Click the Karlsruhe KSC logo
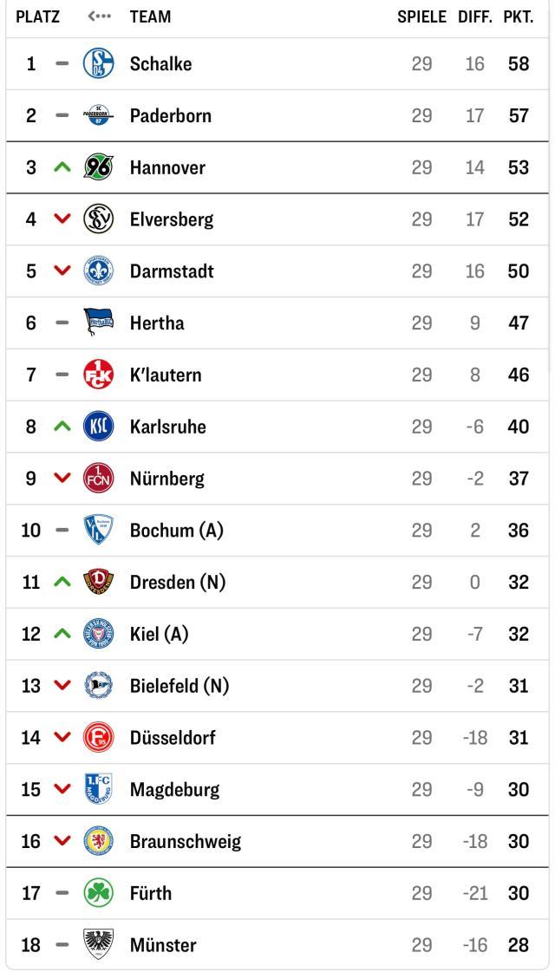 pos(98,427)
